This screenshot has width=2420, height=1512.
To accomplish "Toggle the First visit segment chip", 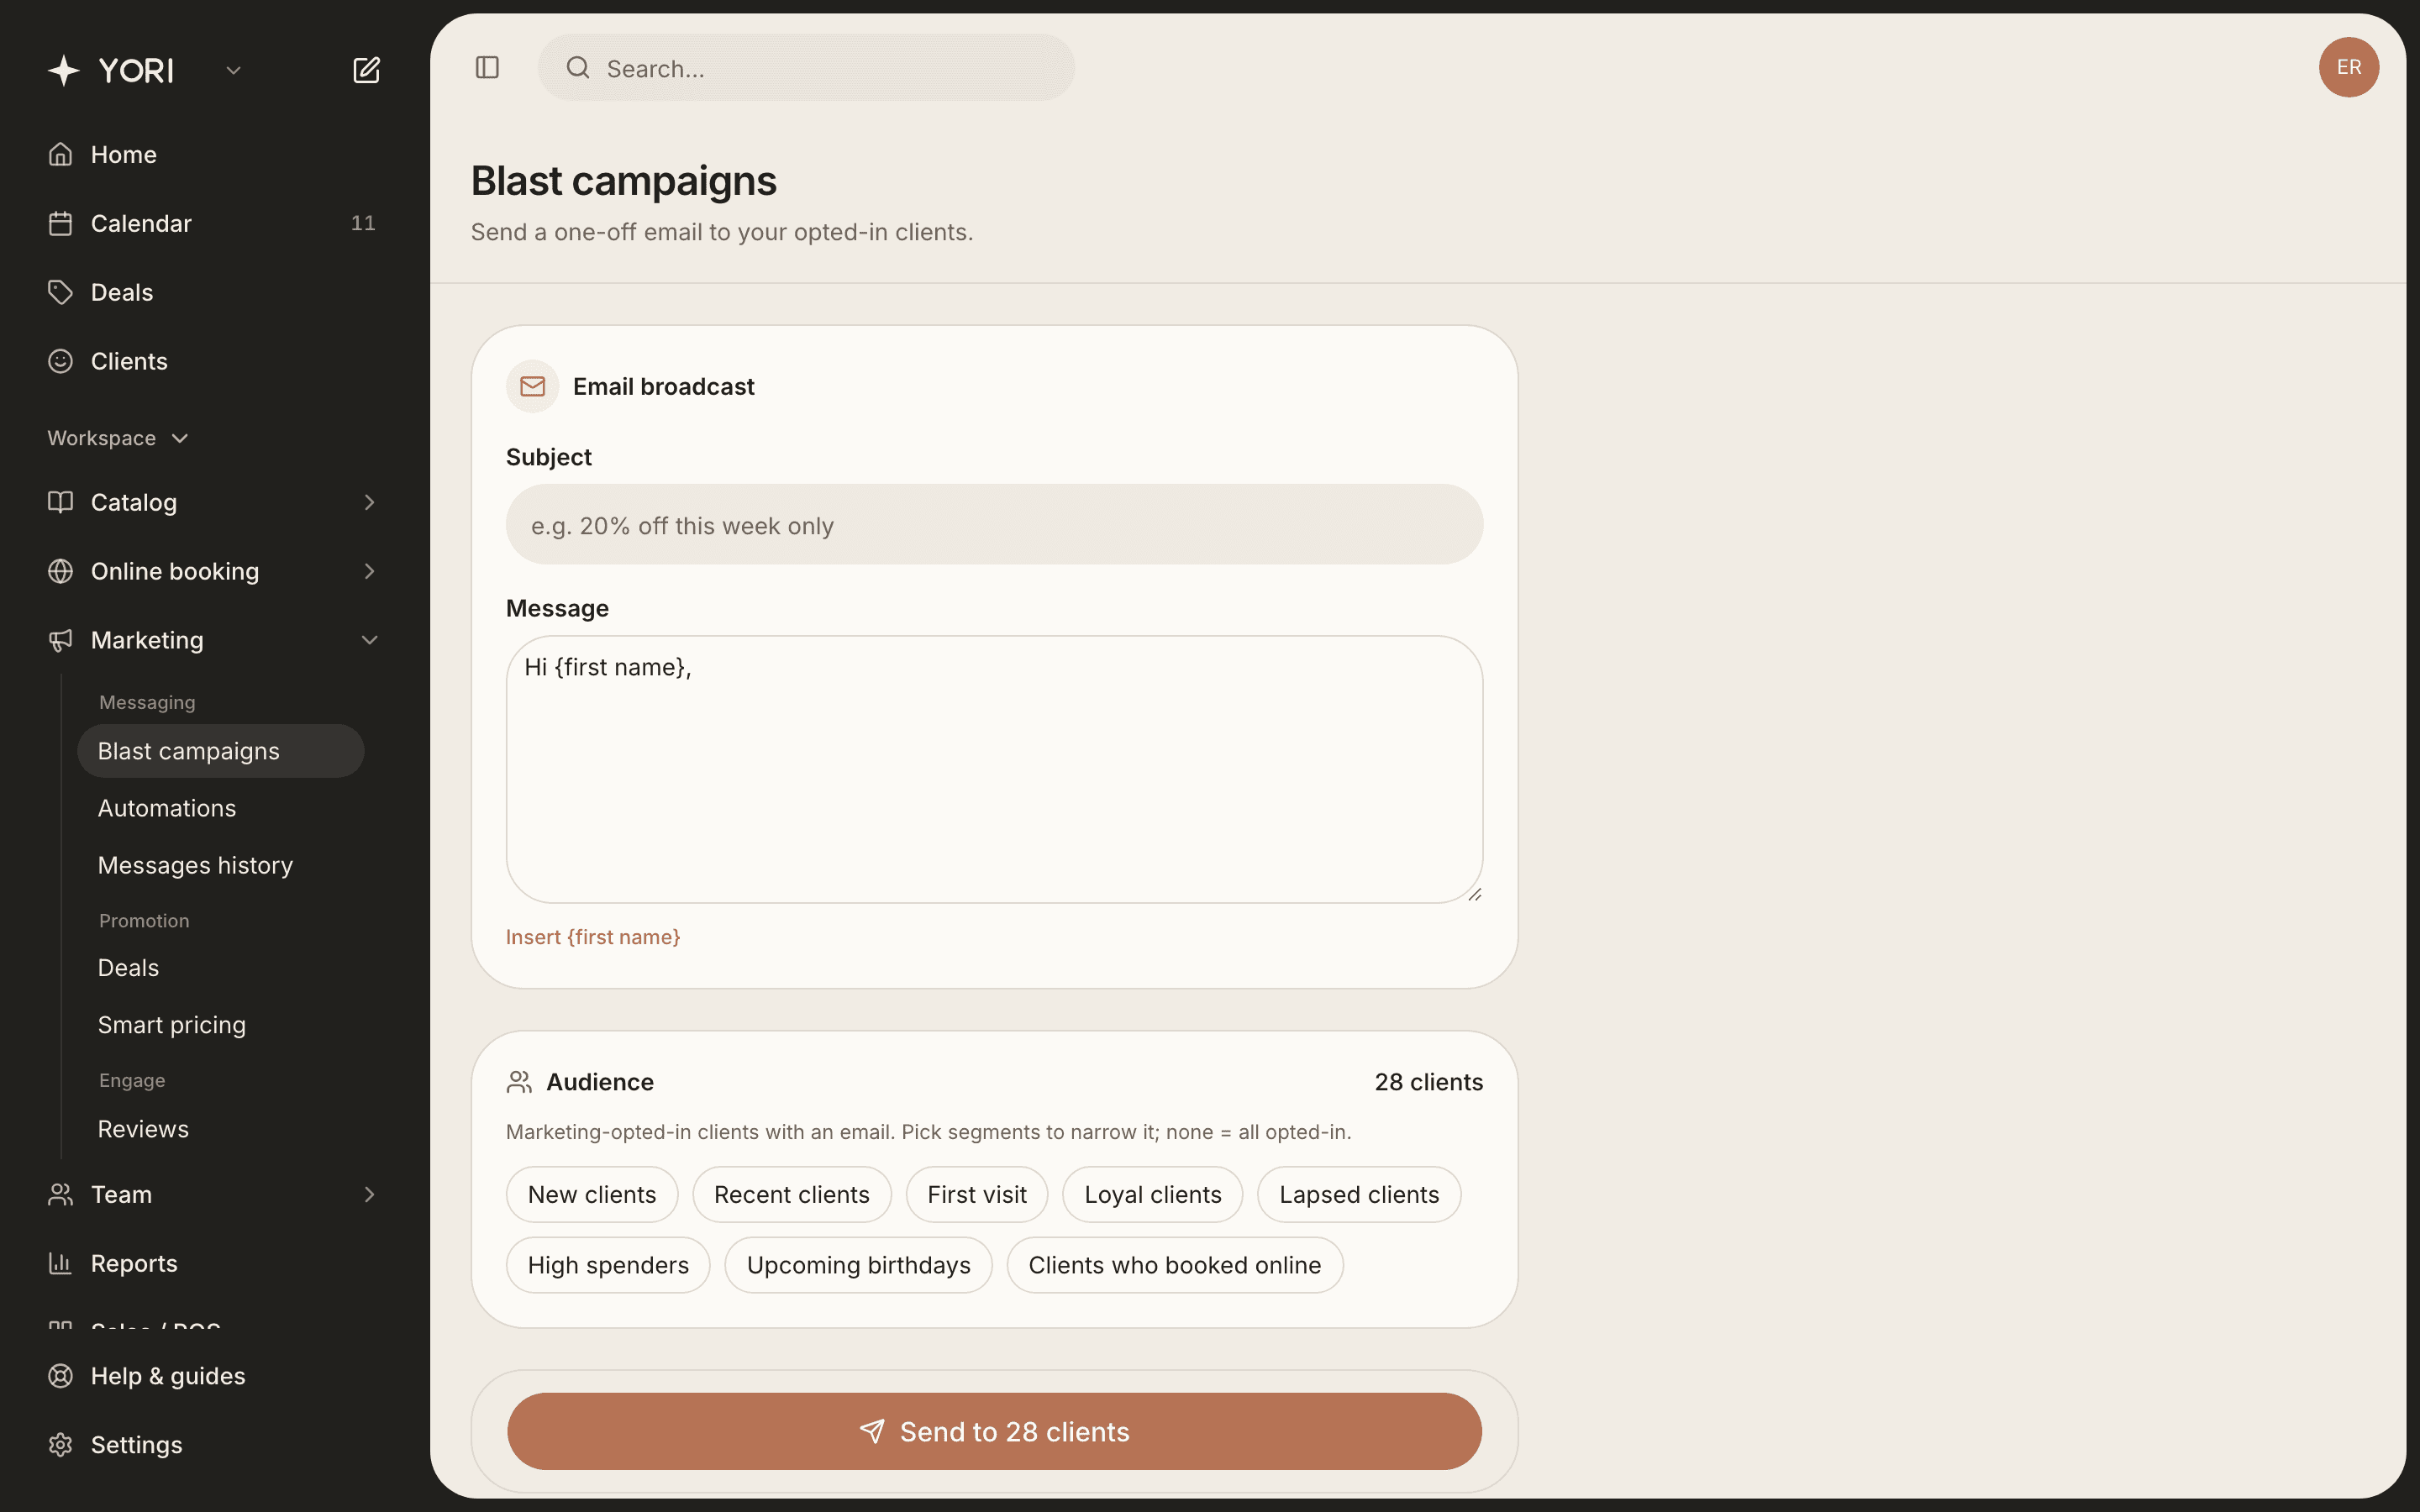I will (977, 1194).
